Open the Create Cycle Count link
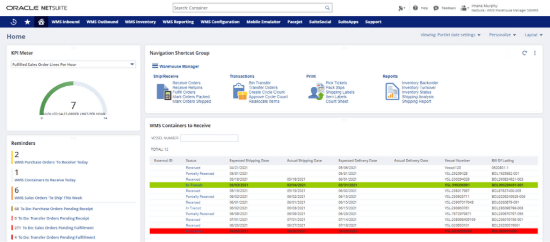 (x=267, y=92)
